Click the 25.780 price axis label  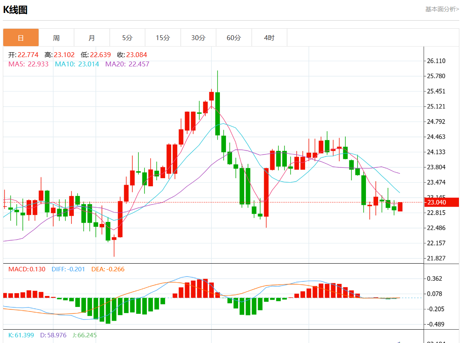click(436, 76)
